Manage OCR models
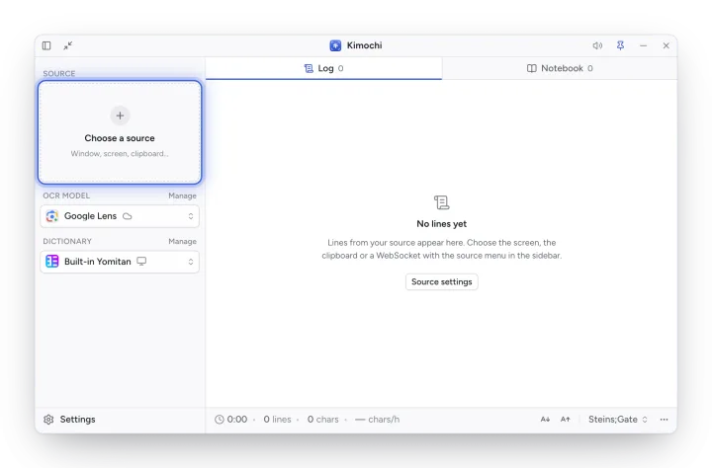The width and height of the screenshot is (712, 468). (182, 195)
